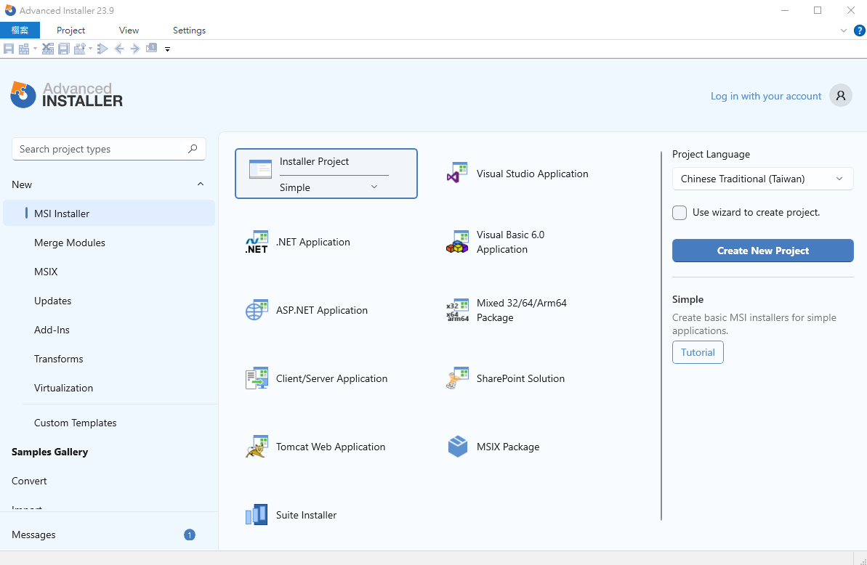Click the blue Help question mark icon

860,31
